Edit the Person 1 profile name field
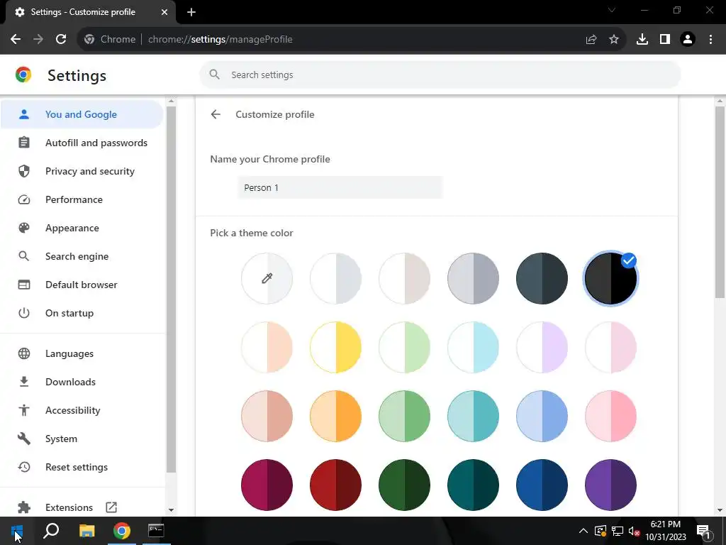 340,187
